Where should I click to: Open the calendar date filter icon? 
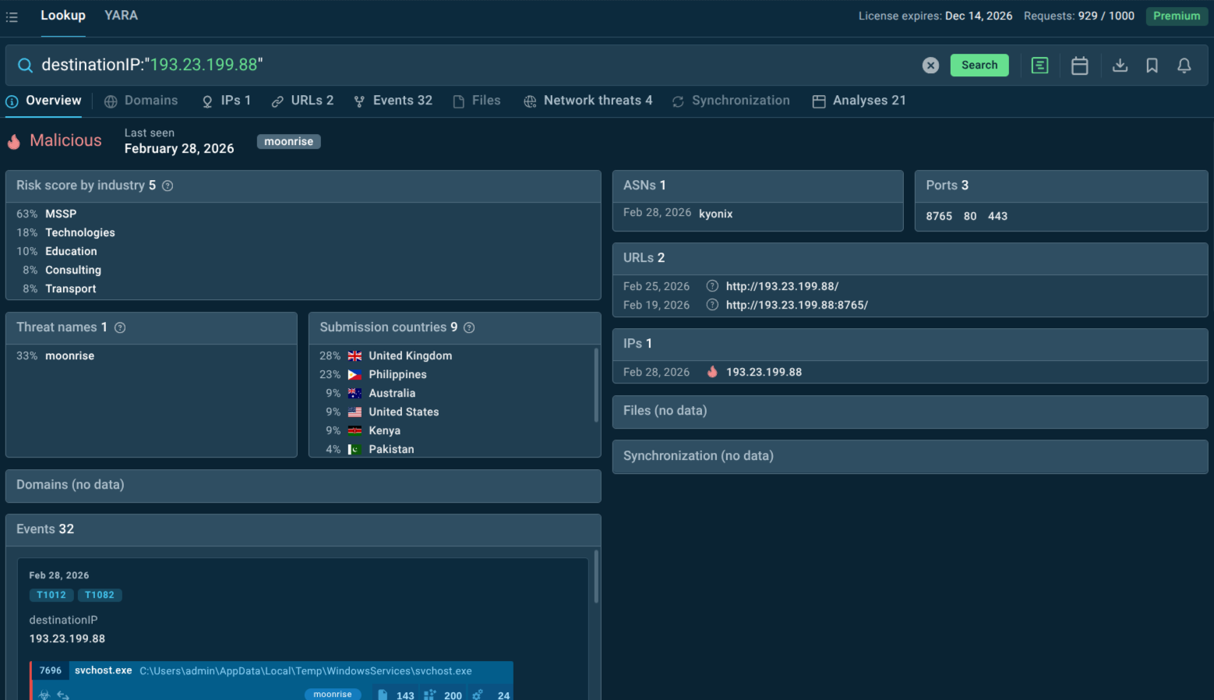coord(1079,65)
